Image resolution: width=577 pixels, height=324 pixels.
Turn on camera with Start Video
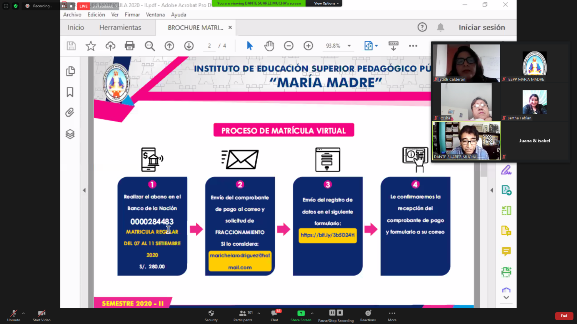42,315
